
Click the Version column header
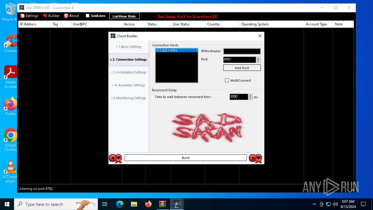click(133, 24)
